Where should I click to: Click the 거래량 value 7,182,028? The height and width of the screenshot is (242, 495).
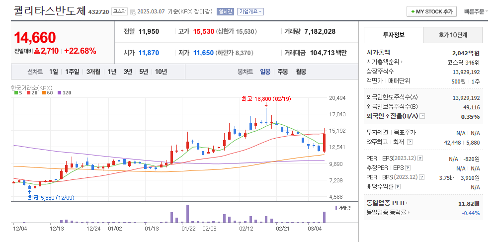[320, 31]
